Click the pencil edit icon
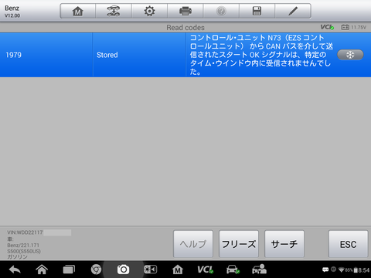This screenshot has width=371, height=278. (x=293, y=11)
